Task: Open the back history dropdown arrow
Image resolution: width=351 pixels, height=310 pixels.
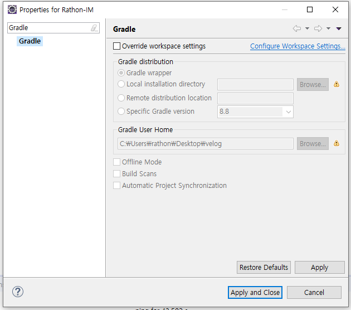Action: point(307,28)
